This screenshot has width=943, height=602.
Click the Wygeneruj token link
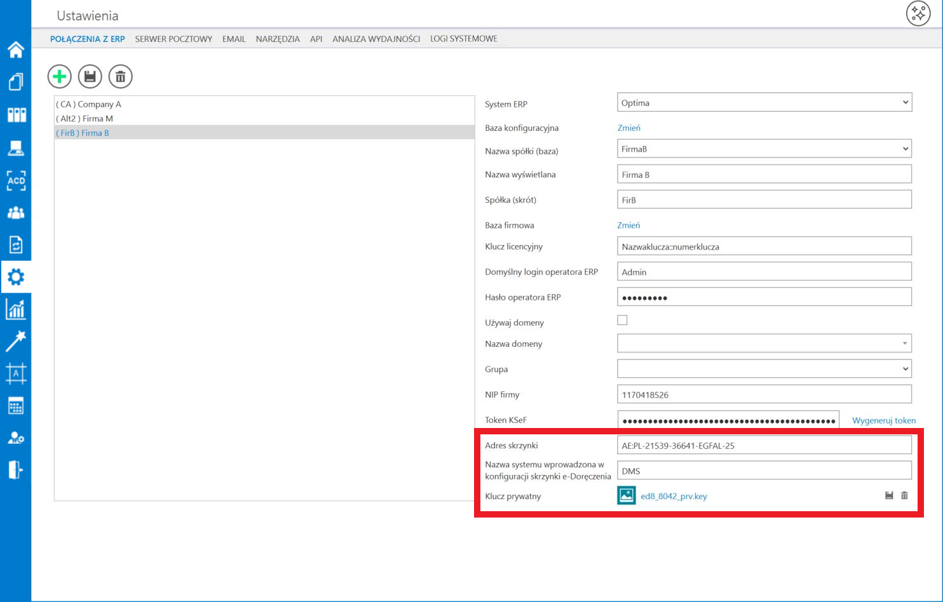point(883,420)
